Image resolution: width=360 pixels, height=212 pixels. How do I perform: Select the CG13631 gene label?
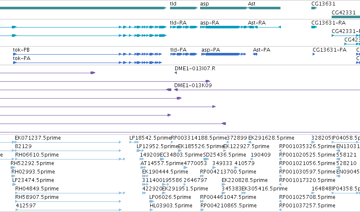323,4
